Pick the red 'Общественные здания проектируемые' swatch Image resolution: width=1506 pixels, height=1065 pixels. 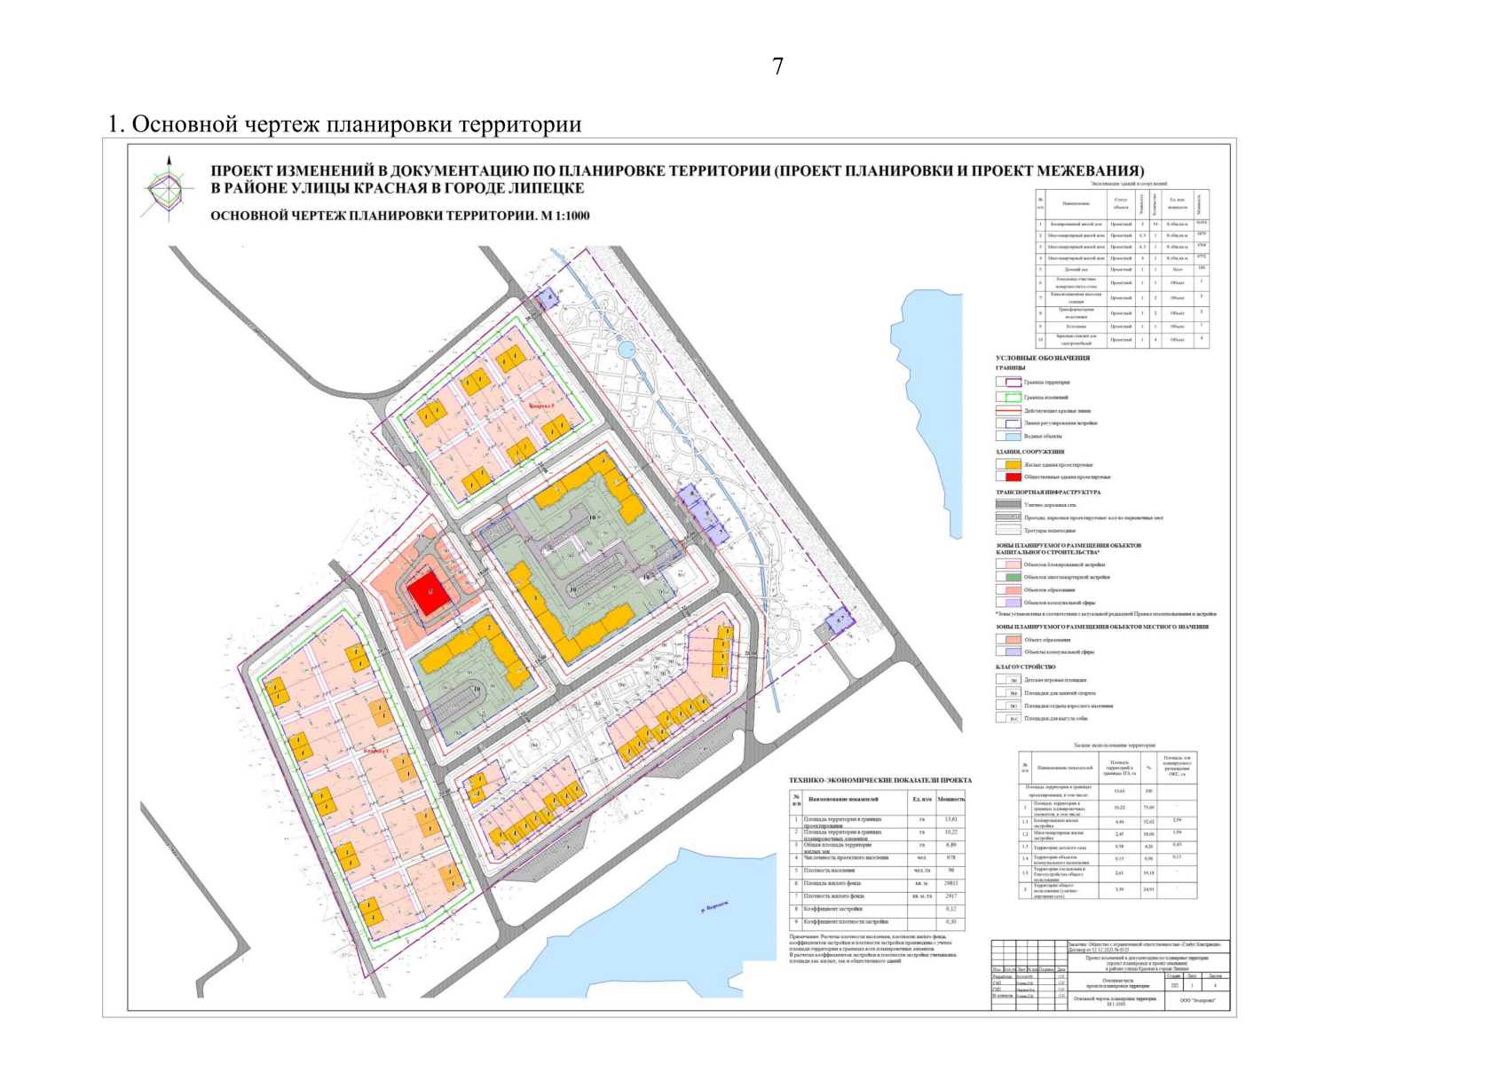1007,477
